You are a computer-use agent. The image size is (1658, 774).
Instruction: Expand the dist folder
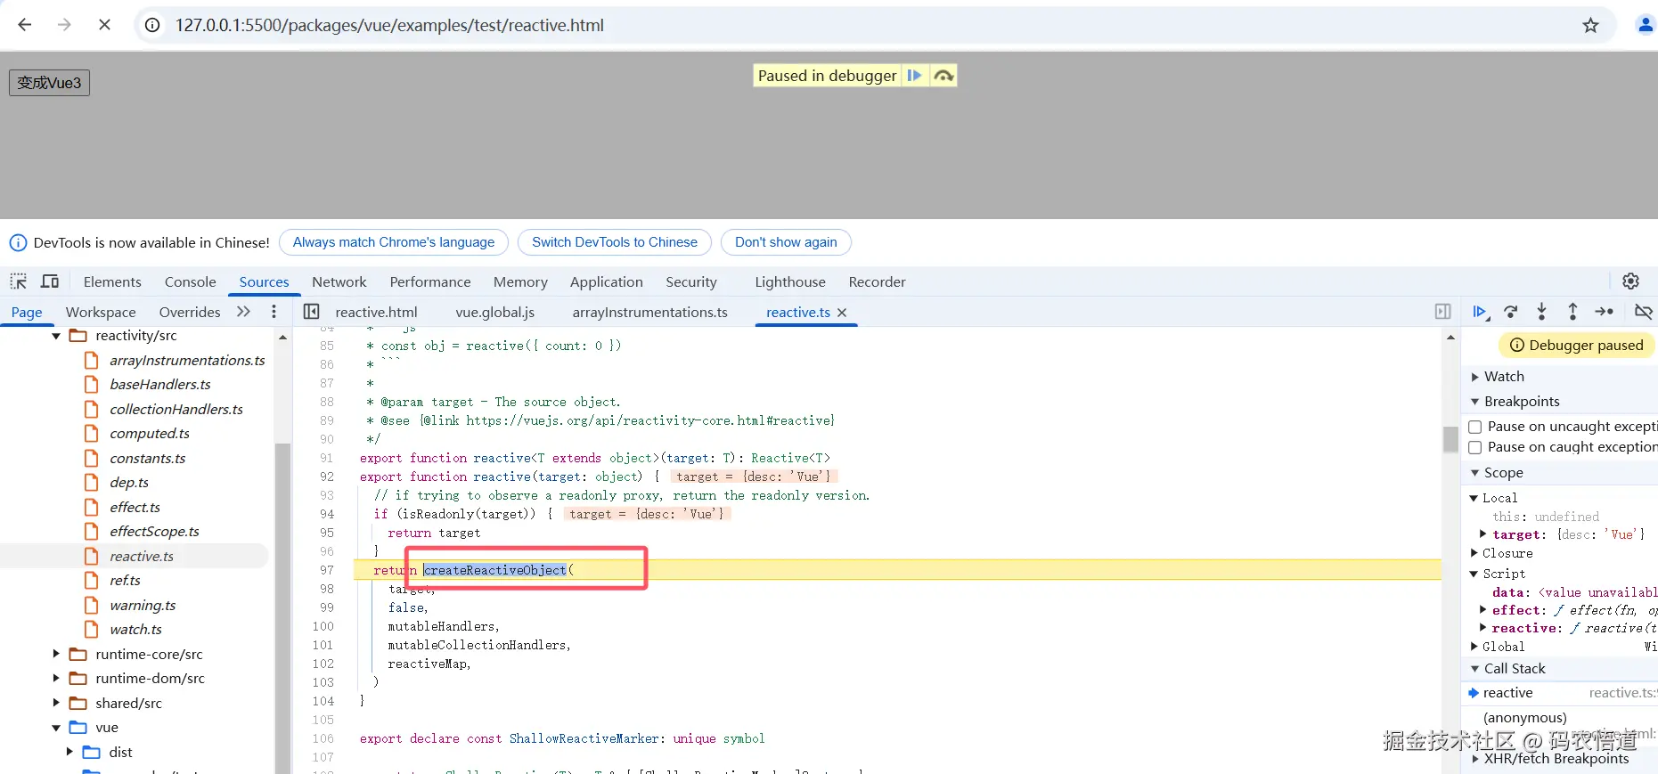point(69,752)
